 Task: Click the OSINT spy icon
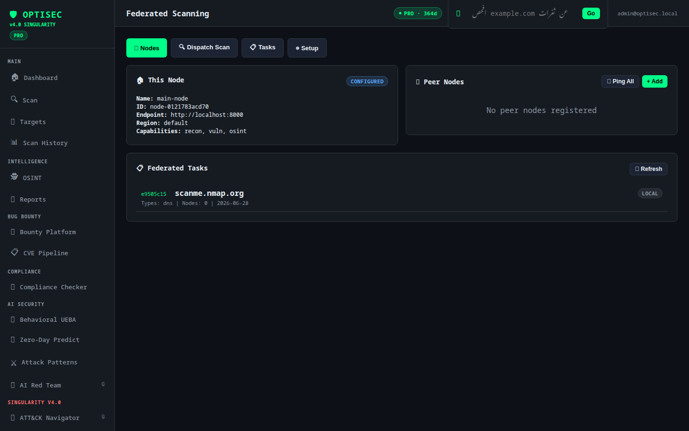(x=14, y=177)
